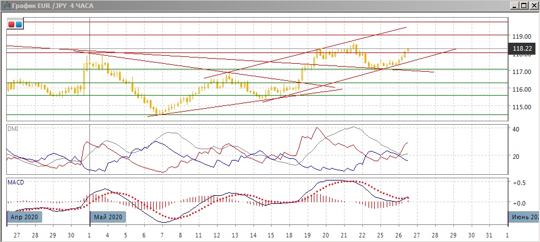
Task: Click date 7 on the time axis
Action: (162, 235)
